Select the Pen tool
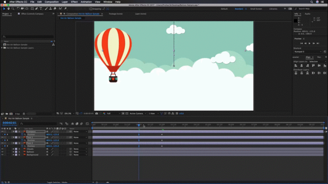Viewport: 328px width, 184px height. [37, 9]
